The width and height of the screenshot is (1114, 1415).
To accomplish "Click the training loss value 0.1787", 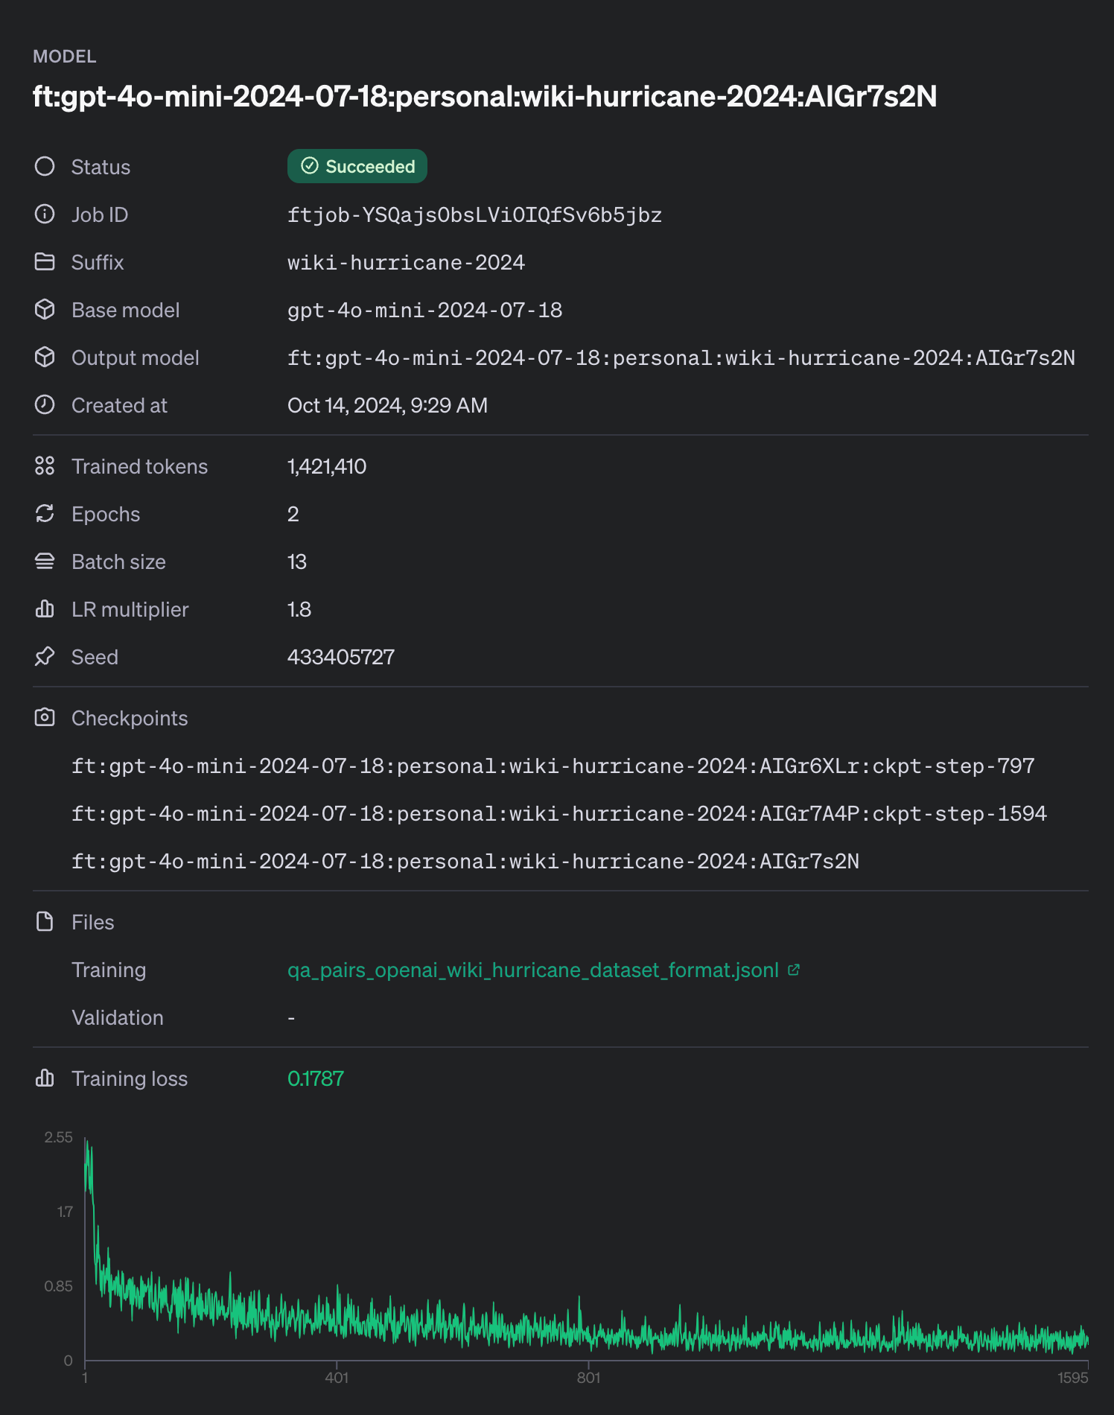I will coord(316,1079).
